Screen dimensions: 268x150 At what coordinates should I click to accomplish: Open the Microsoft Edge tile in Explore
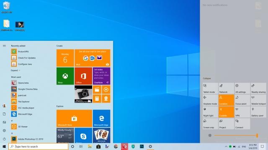101,118
